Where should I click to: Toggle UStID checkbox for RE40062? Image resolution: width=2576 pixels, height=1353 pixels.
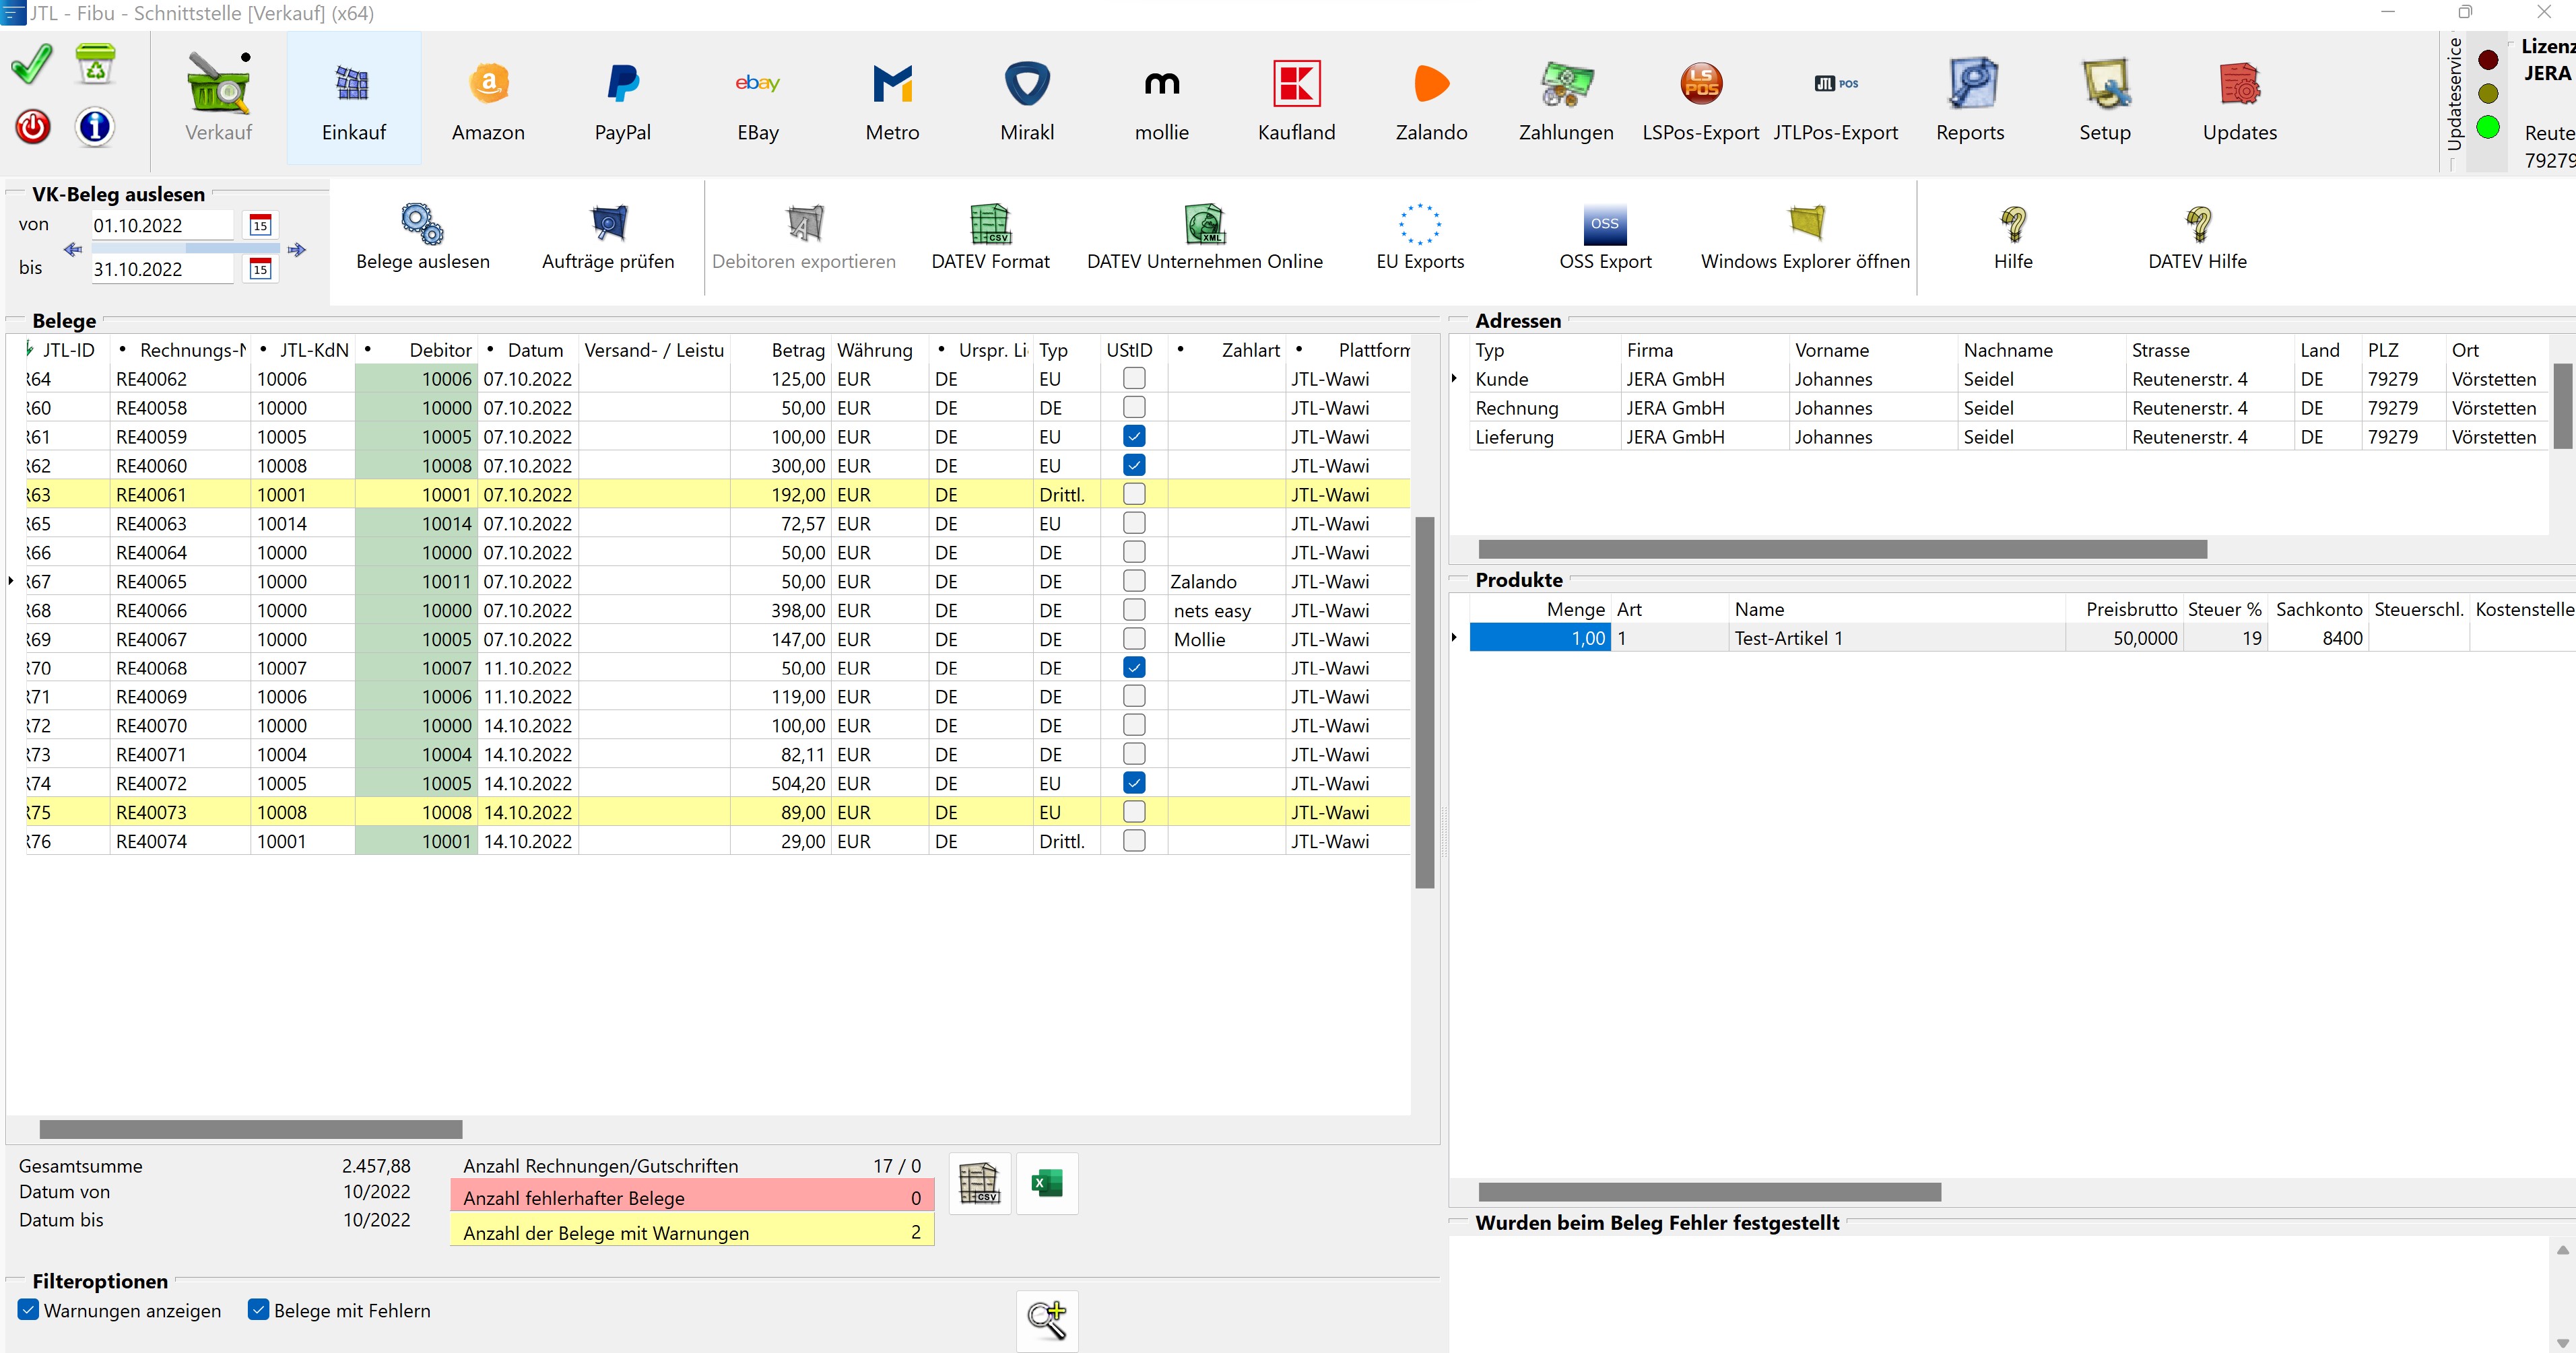click(x=1134, y=379)
